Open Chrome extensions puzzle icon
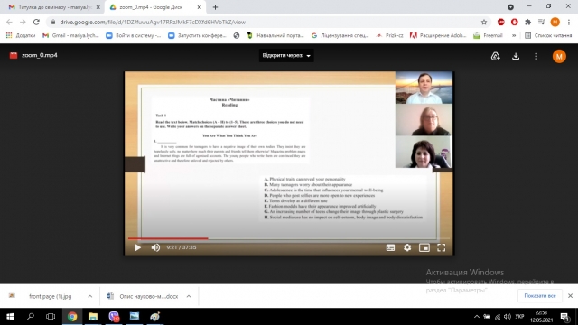This screenshot has height=325, width=578. (527, 22)
